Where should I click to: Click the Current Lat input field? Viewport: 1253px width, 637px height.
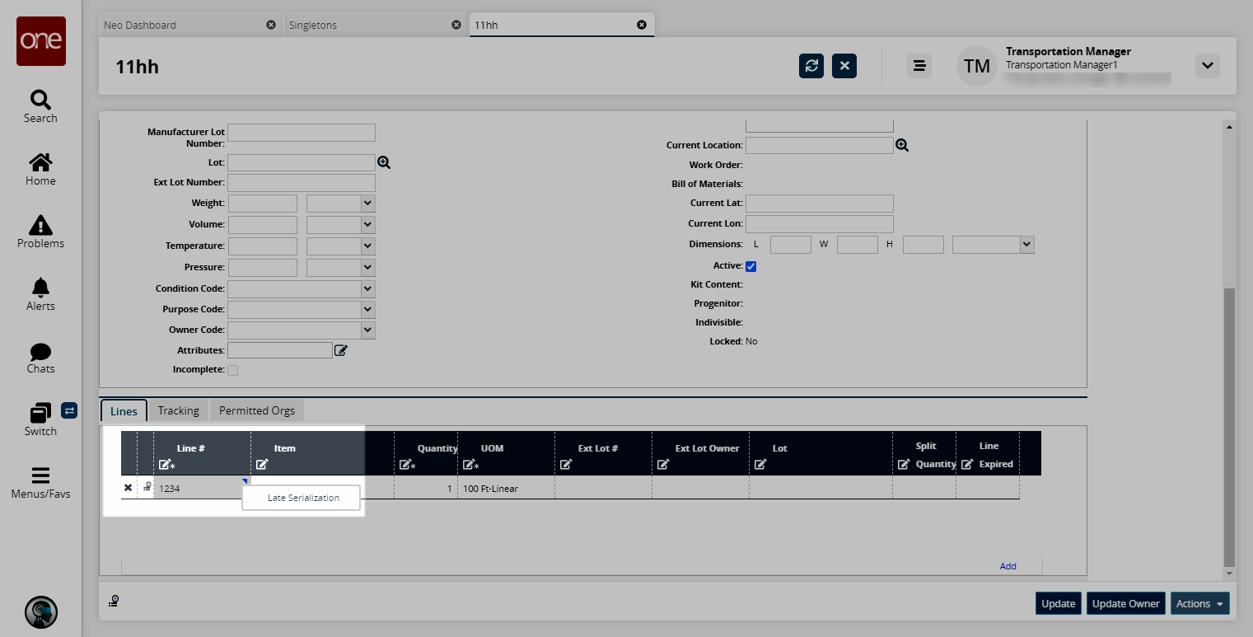[x=819, y=203]
